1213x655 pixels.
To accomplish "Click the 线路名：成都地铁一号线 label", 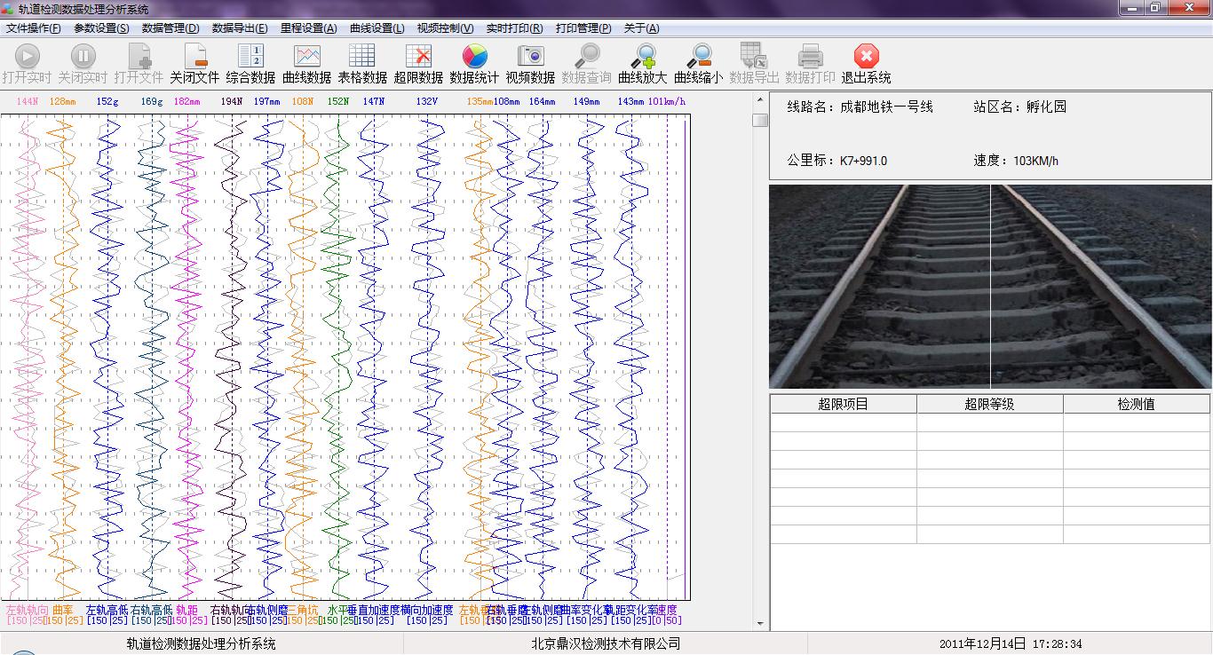I will [x=860, y=107].
